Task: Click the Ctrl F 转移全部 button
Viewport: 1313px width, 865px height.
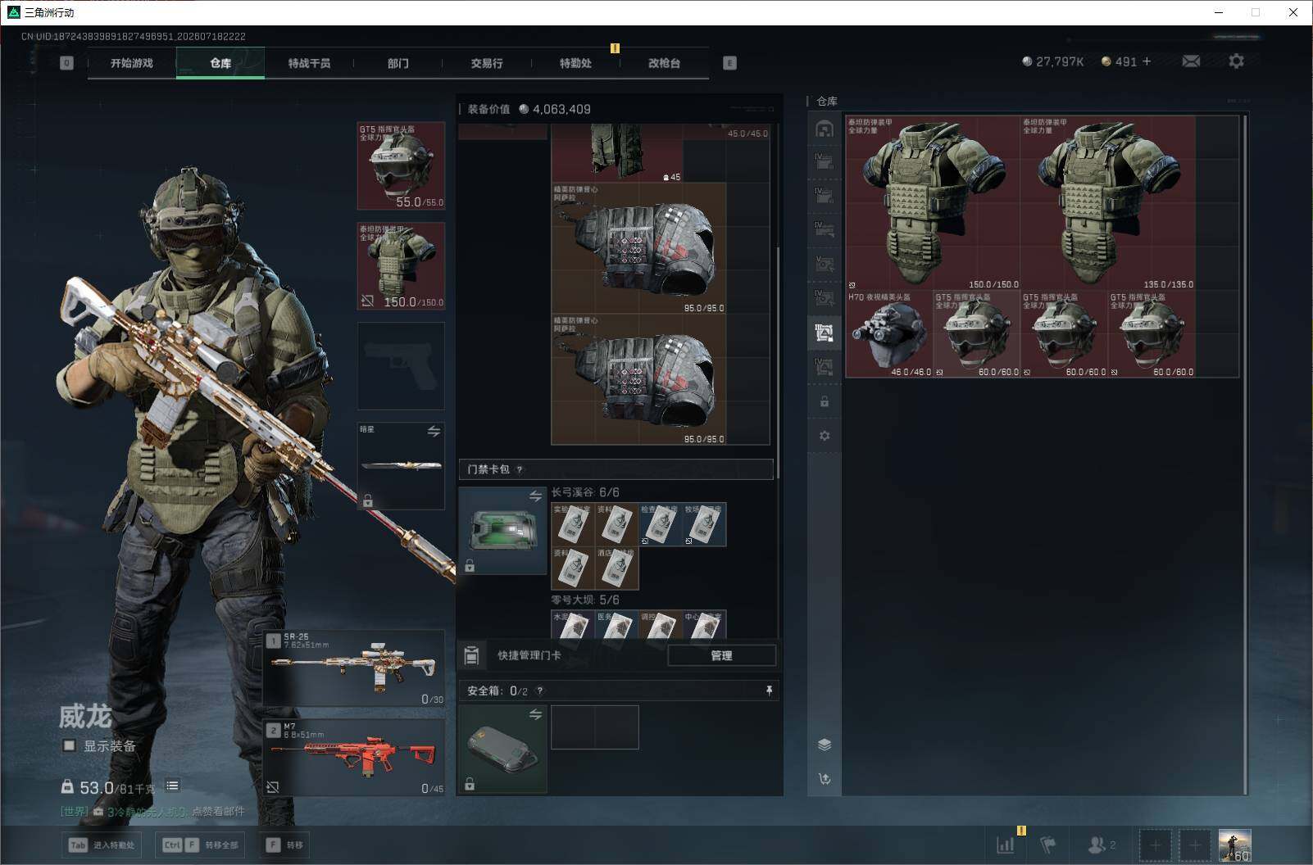Action: [x=200, y=845]
